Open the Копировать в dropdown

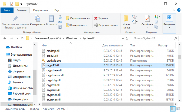tap(78, 25)
